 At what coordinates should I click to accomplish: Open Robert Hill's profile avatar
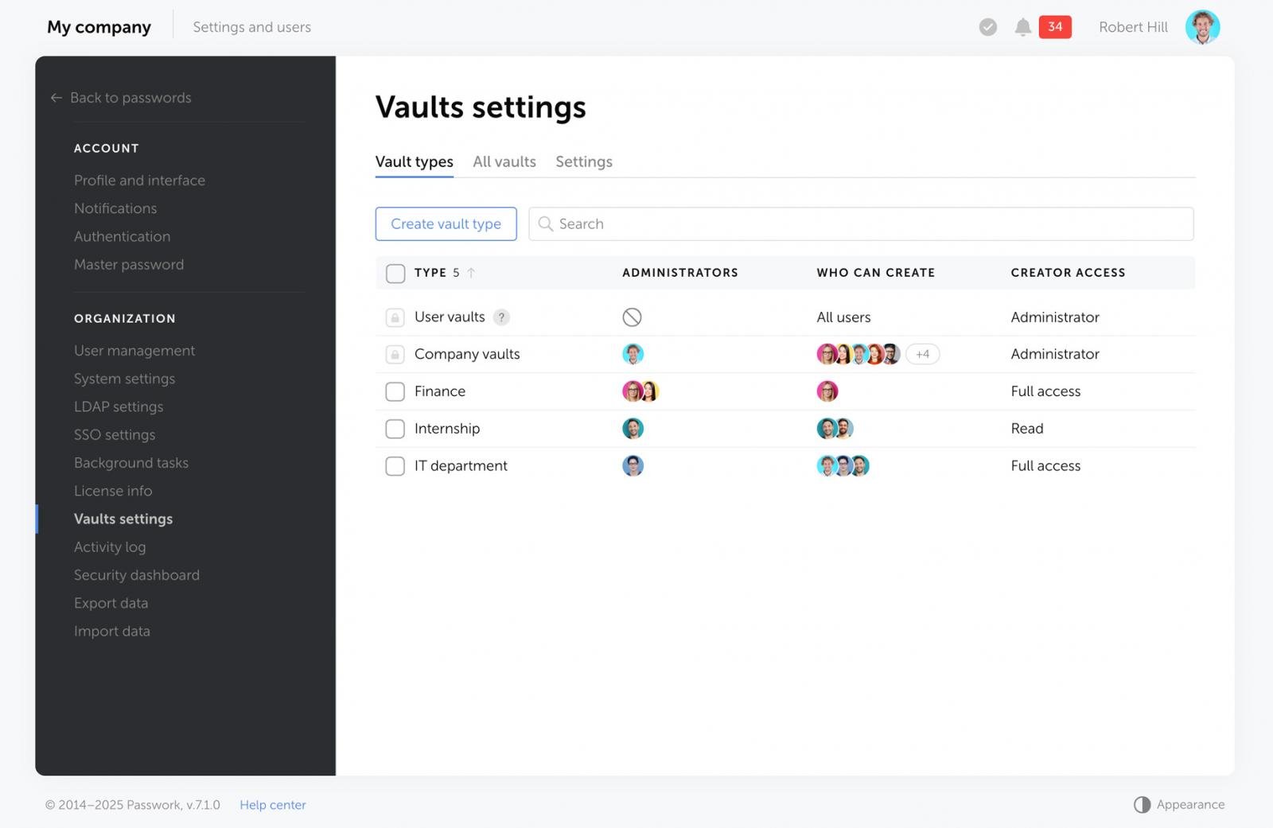point(1203,26)
